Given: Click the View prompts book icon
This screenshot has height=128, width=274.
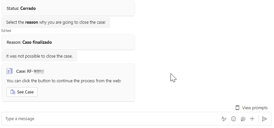Looking at the screenshot, I should pyautogui.click(x=237, y=108).
